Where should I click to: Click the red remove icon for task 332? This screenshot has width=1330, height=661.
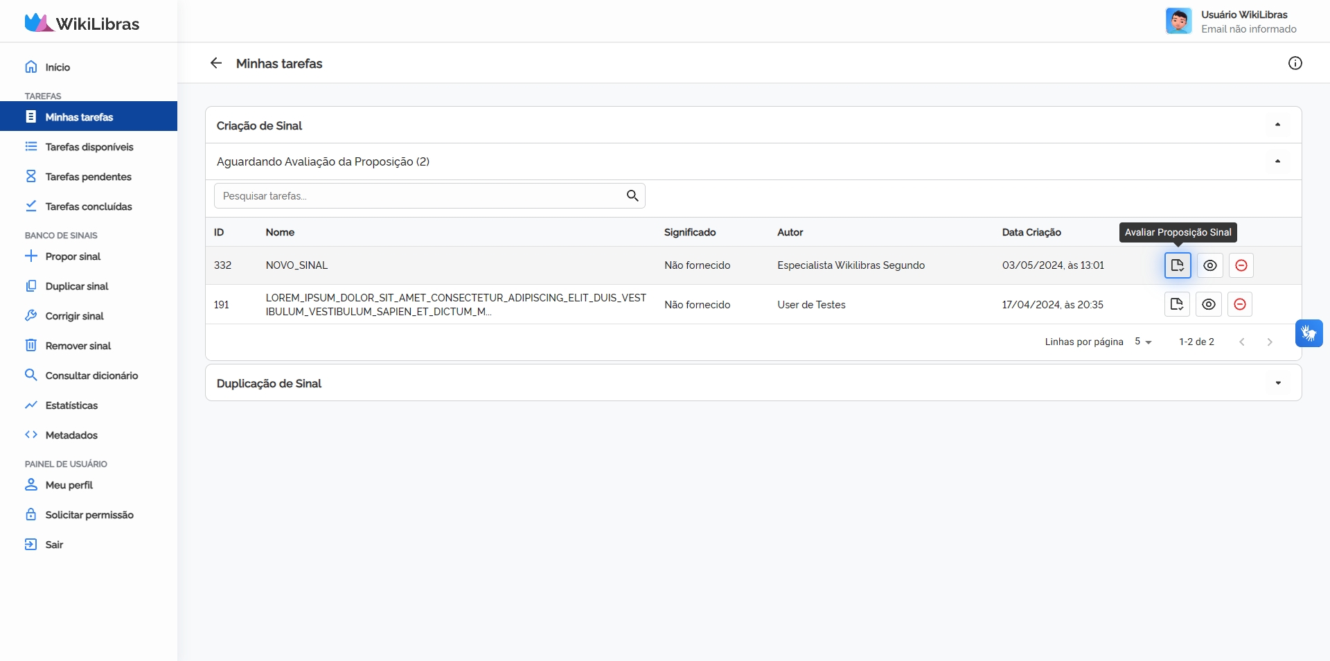pos(1241,265)
